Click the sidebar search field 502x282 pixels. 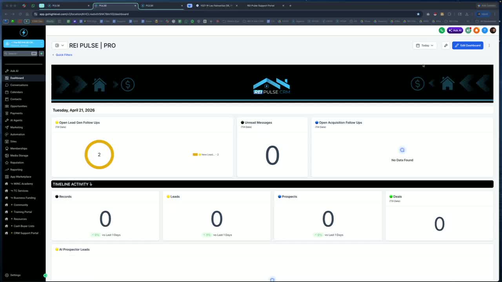20,53
